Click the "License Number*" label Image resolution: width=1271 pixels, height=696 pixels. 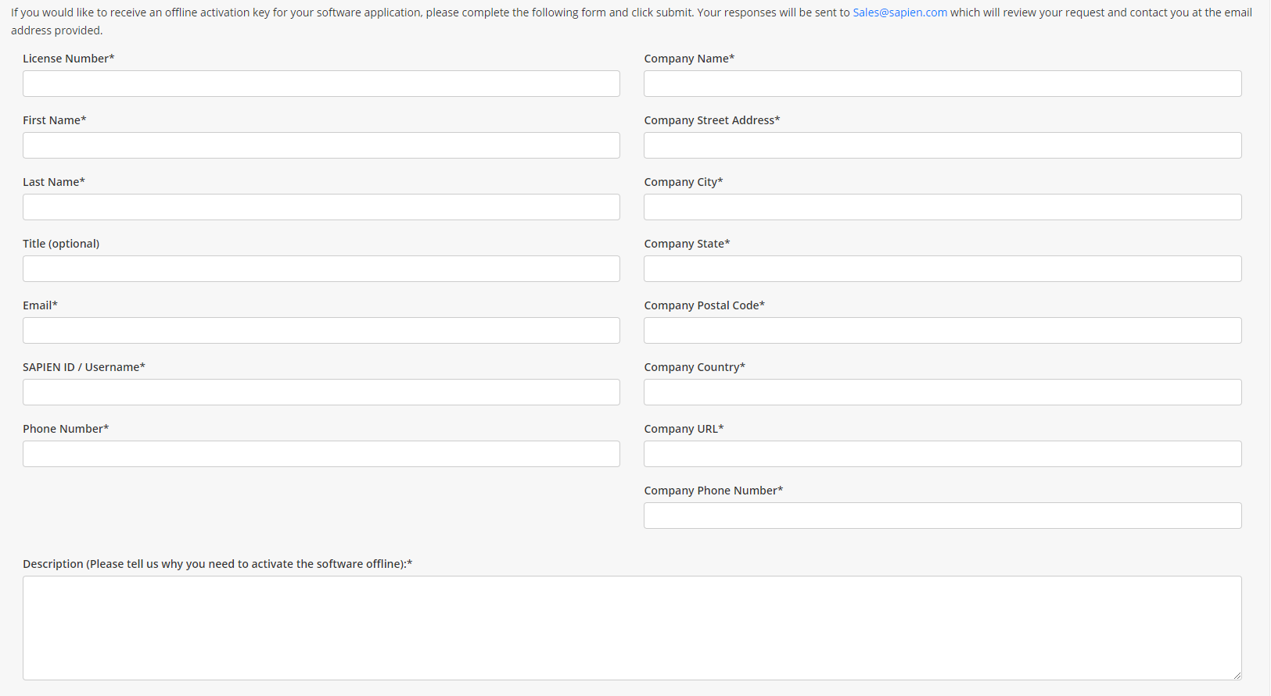pos(69,59)
